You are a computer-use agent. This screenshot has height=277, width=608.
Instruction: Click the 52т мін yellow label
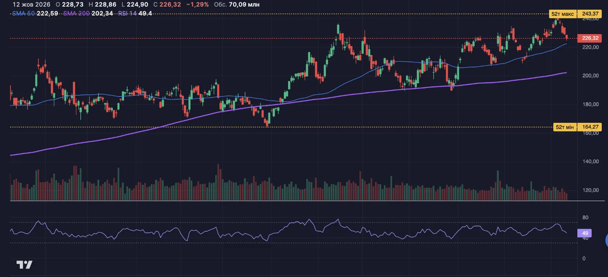tap(565, 127)
